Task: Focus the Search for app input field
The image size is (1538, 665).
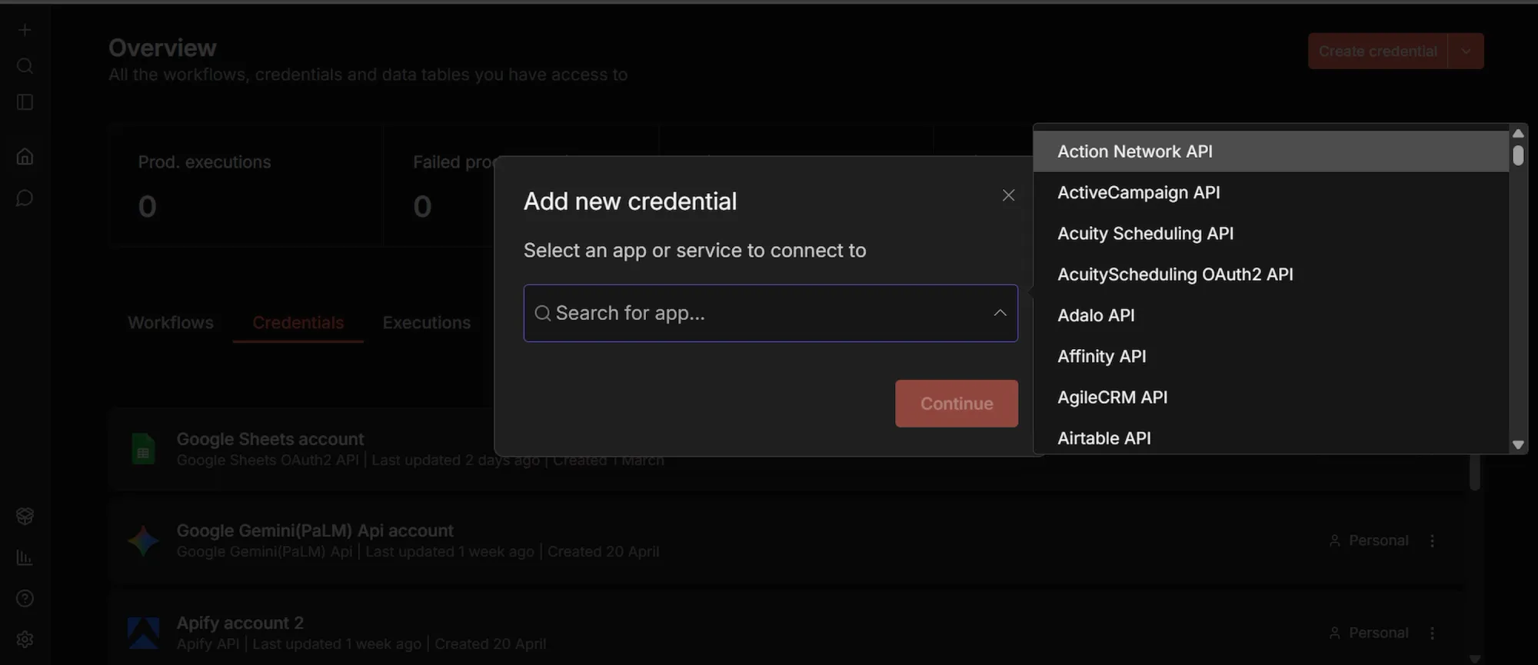Action: coord(771,313)
